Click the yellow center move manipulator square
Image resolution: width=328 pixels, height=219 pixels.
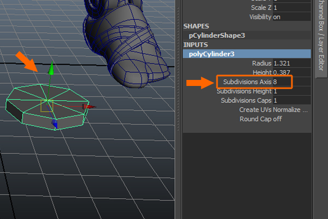coord(46,106)
